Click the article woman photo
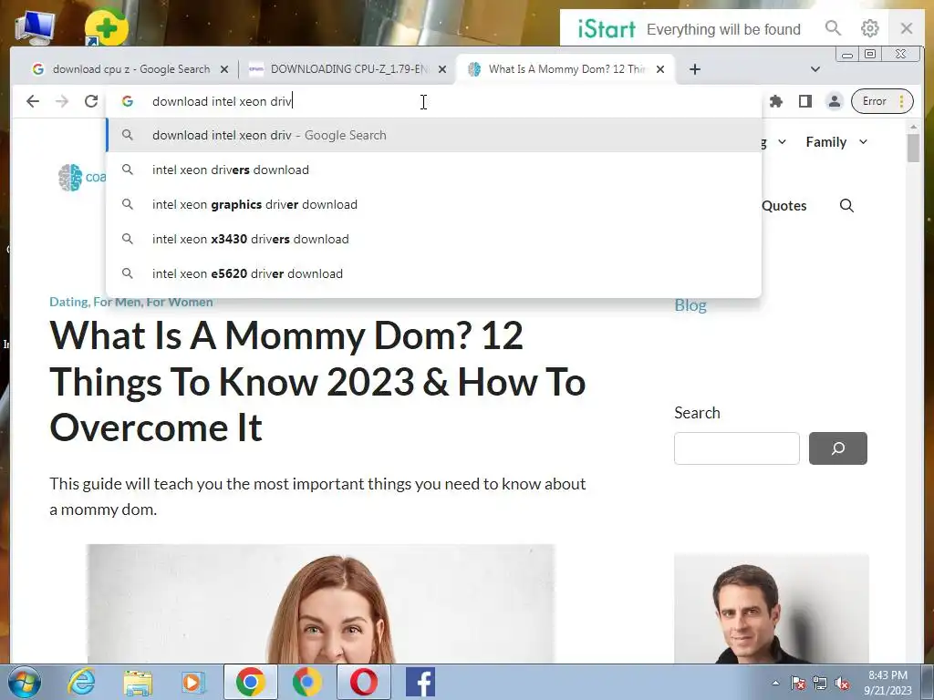 (321, 603)
